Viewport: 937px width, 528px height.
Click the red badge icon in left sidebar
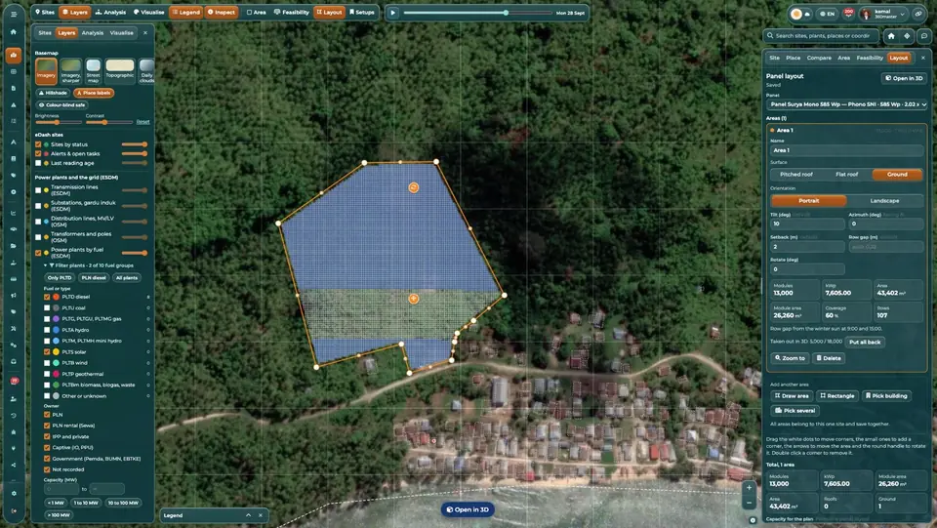14,381
